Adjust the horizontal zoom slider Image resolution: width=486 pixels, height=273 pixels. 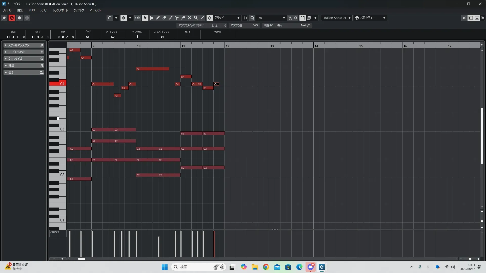click(470, 259)
